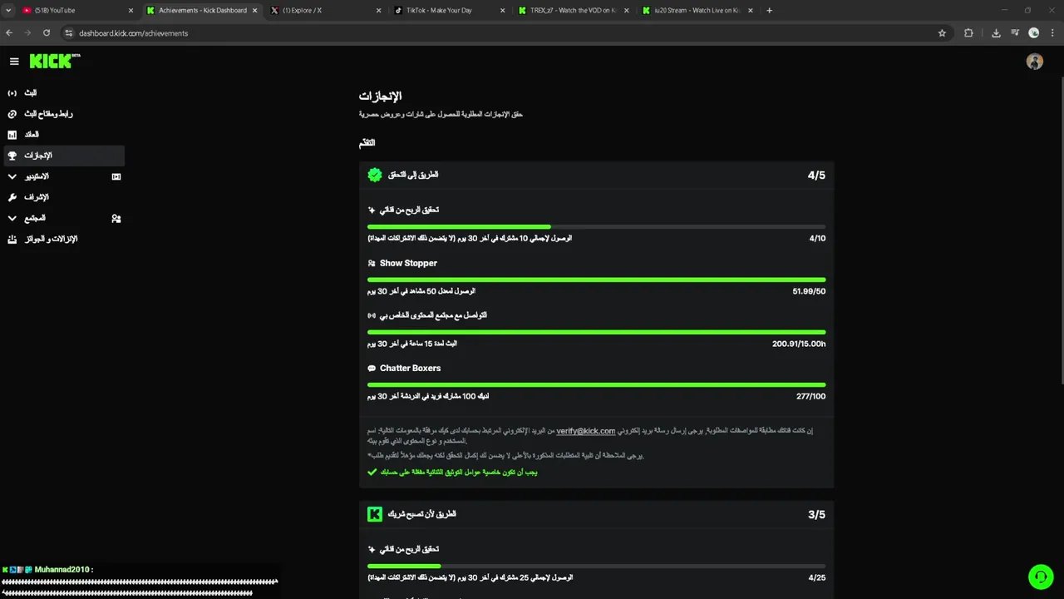Open the hamburger sidebar menu
1064x599 pixels.
pos(14,61)
